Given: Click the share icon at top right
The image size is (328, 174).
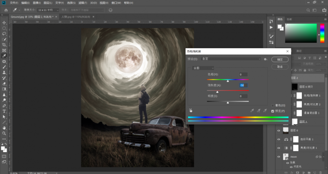Looking at the screenshot, I should pyautogui.click(x=324, y=10).
